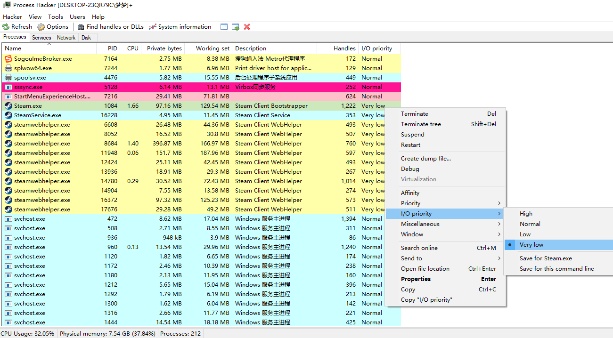Image resolution: width=613 pixels, height=338 pixels.
Task: Choose Restart in context menu
Action: (x=445, y=145)
